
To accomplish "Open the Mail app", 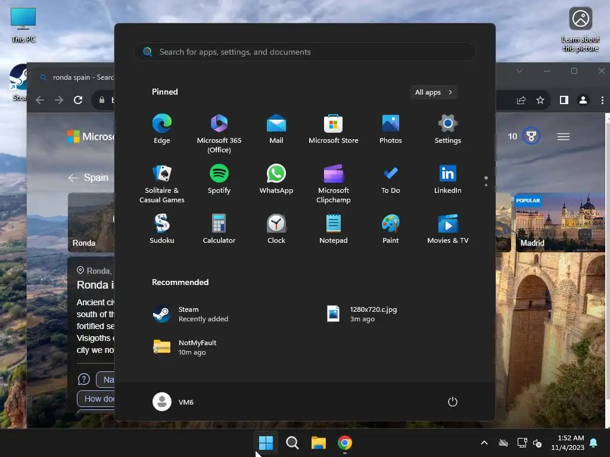I will (x=276, y=129).
